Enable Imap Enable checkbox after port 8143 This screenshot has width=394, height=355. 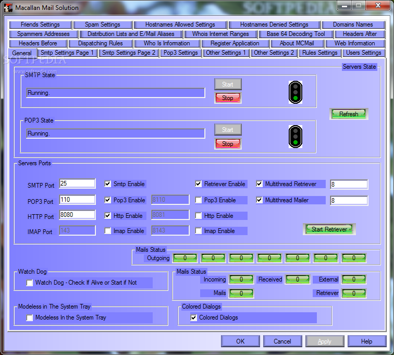point(198,231)
